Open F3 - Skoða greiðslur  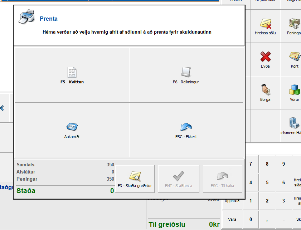coord(135,179)
